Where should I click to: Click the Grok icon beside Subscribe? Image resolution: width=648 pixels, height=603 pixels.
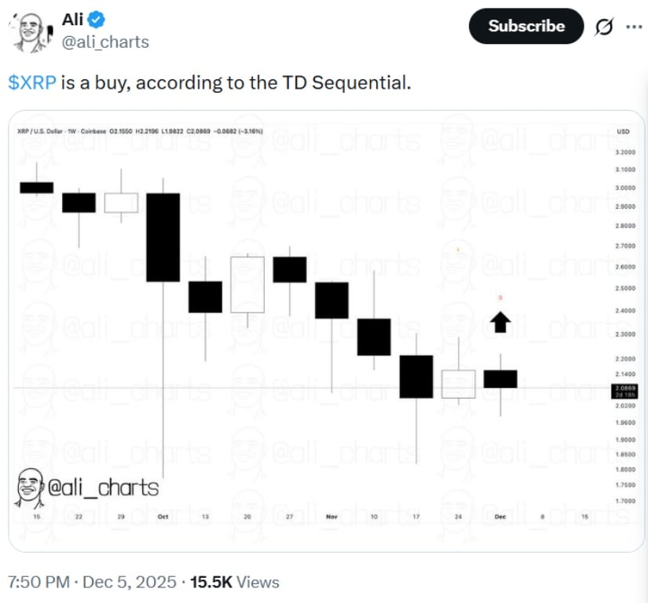pos(604,27)
